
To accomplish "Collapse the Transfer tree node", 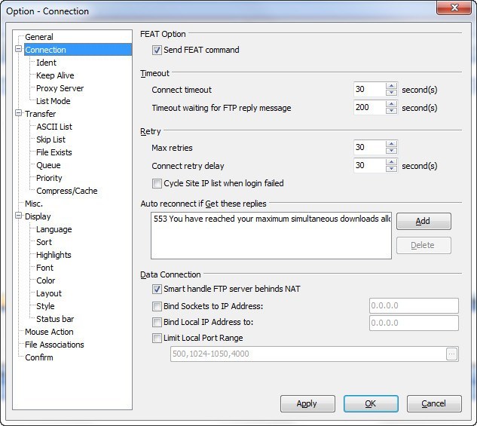I will [18, 114].
